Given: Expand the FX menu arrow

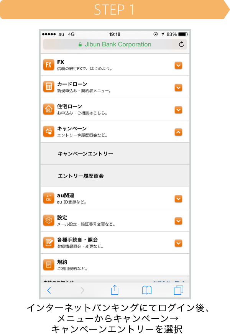Looking at the screenshot, I should [x=178, y=65].
